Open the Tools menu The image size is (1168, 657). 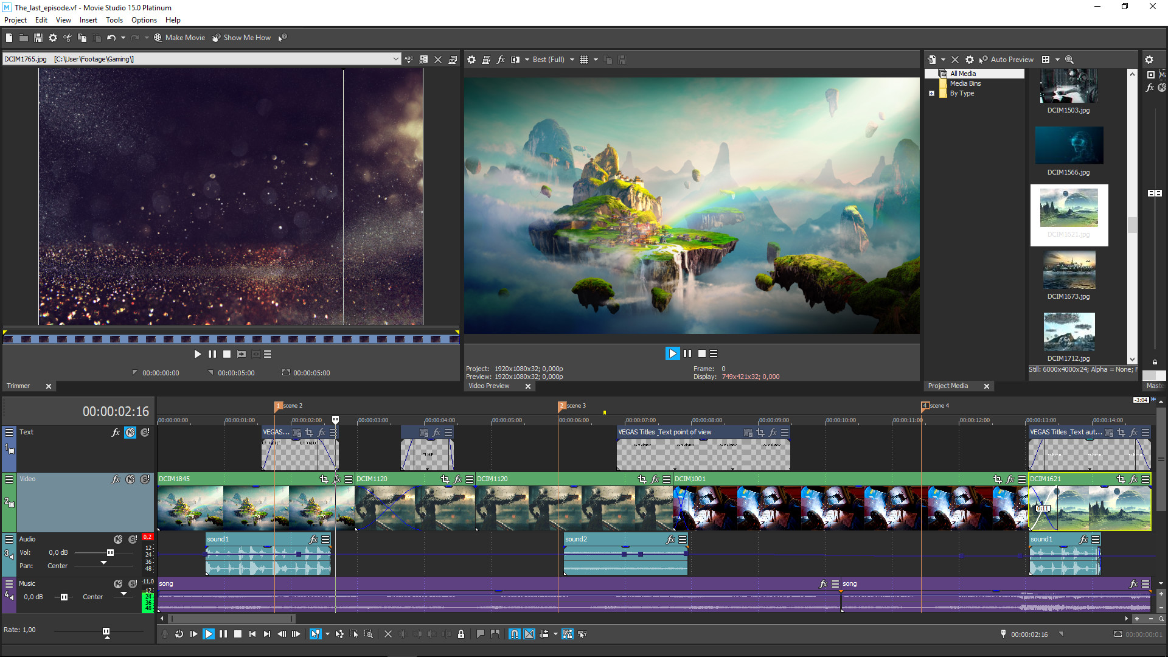(114, 19)
